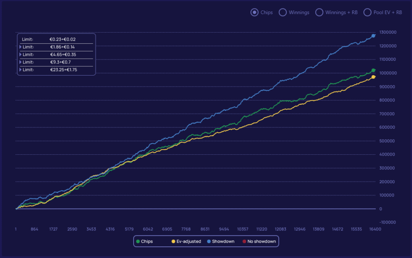The height and width of the screenshot is (258, 412).
Task: Click the 500000 y-axis label
Action: coord(387,141)
